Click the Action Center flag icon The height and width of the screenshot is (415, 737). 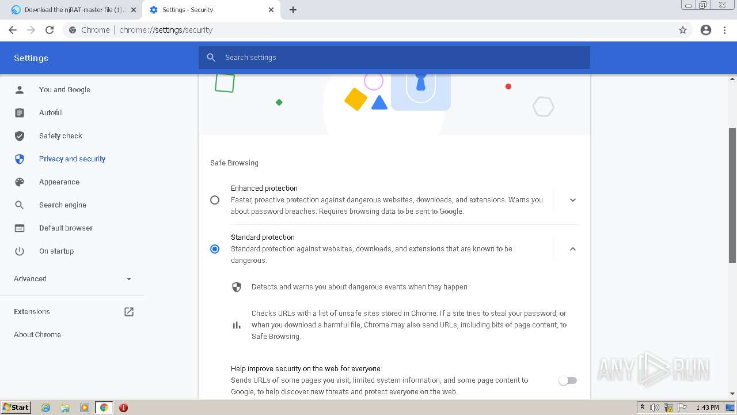(682, 408)
